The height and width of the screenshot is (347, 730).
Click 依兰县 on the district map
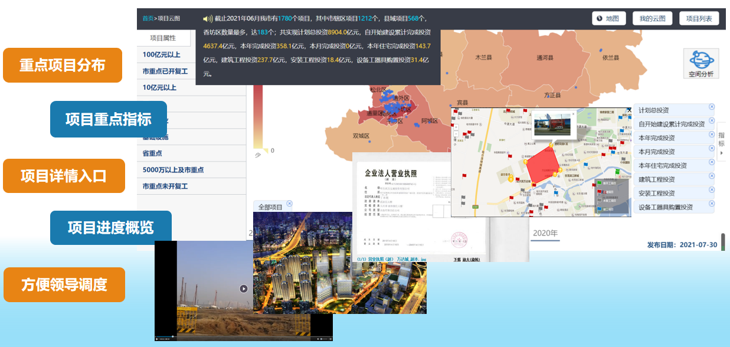[x=610, y=58]
